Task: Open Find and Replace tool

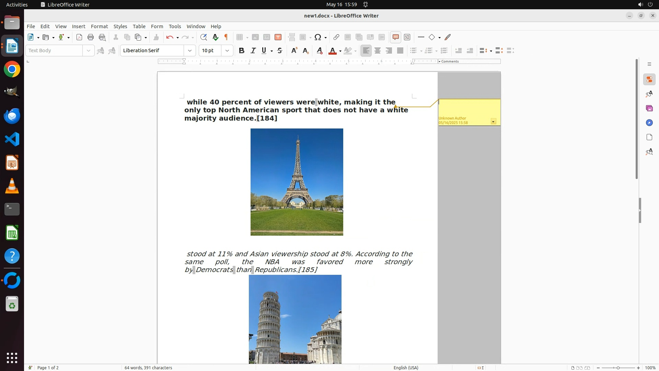Action: point(204,37)
